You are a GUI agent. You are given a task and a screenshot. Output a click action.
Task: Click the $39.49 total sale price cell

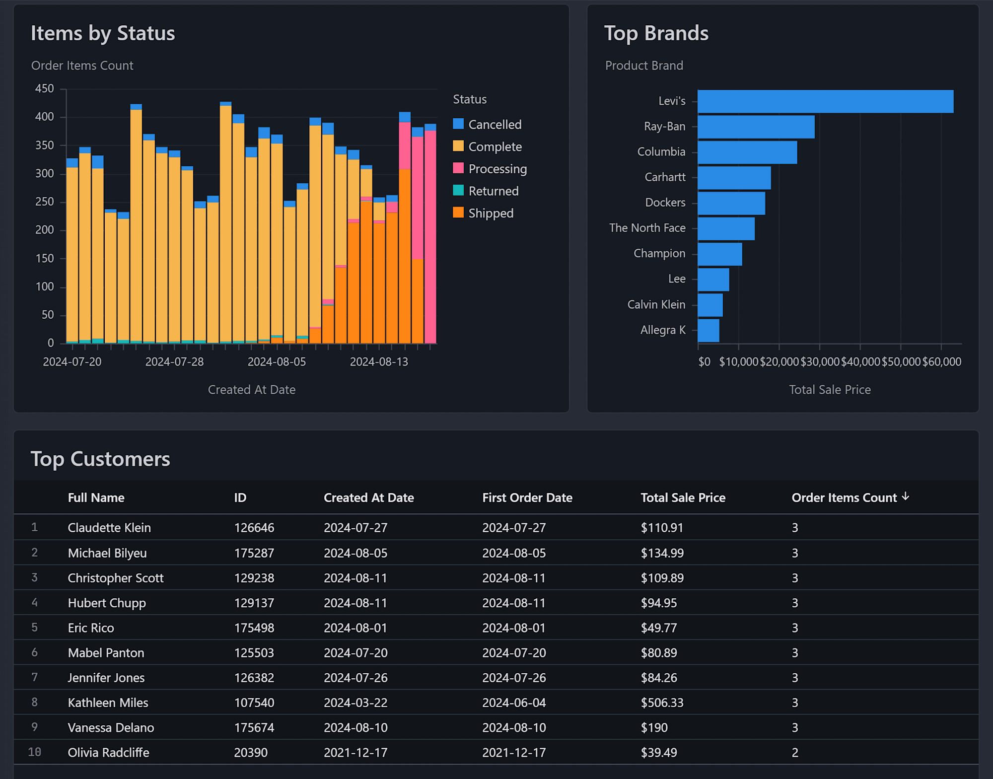tap(659, 752)
